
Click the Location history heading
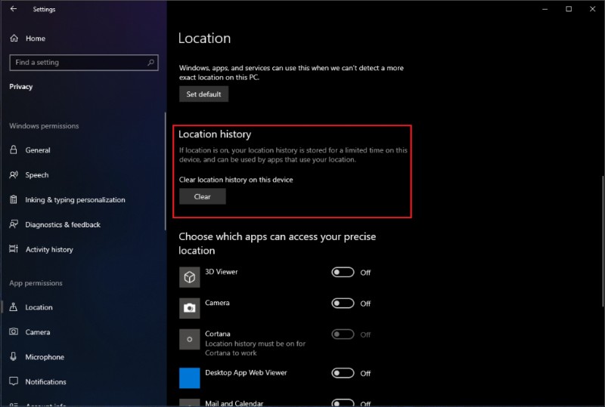pos(215,134)
